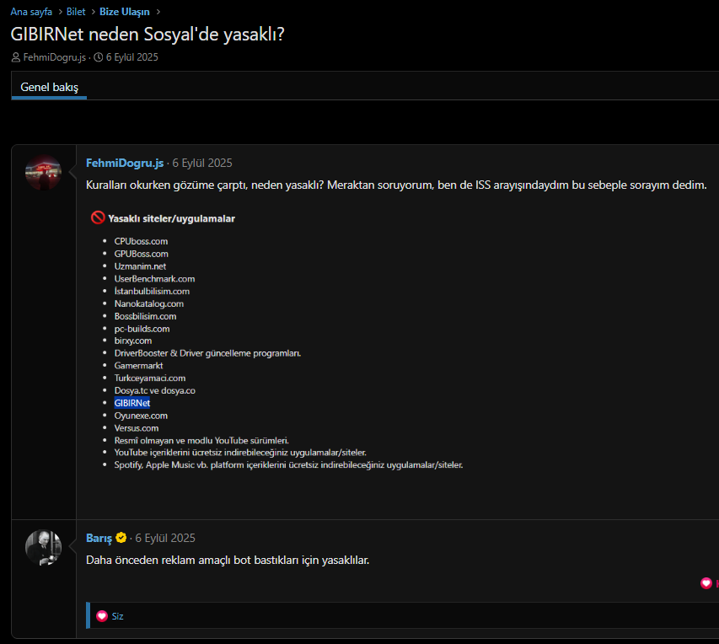Click DriverBooster & Driver güncelleme programları entry
The image size is (719, 644).
tap(207, 353)
